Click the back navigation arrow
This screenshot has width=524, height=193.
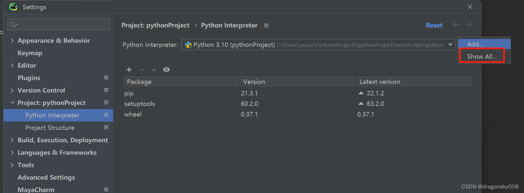pos(456,25)
